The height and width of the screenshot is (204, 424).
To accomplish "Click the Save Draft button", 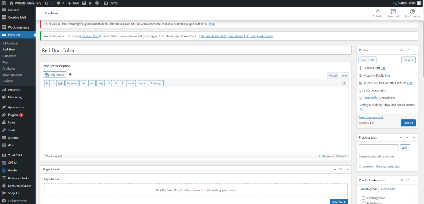I will [368, 60].
